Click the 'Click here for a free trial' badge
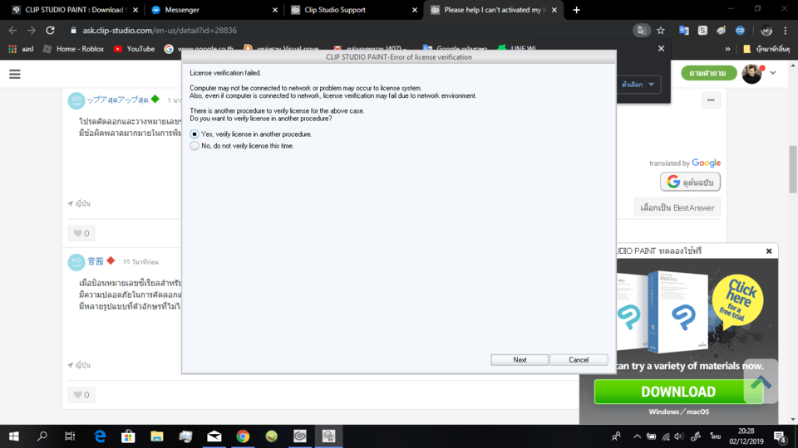The height and width of the screenshot is (448, 798). pyautogui.click(x=738, y=300)
